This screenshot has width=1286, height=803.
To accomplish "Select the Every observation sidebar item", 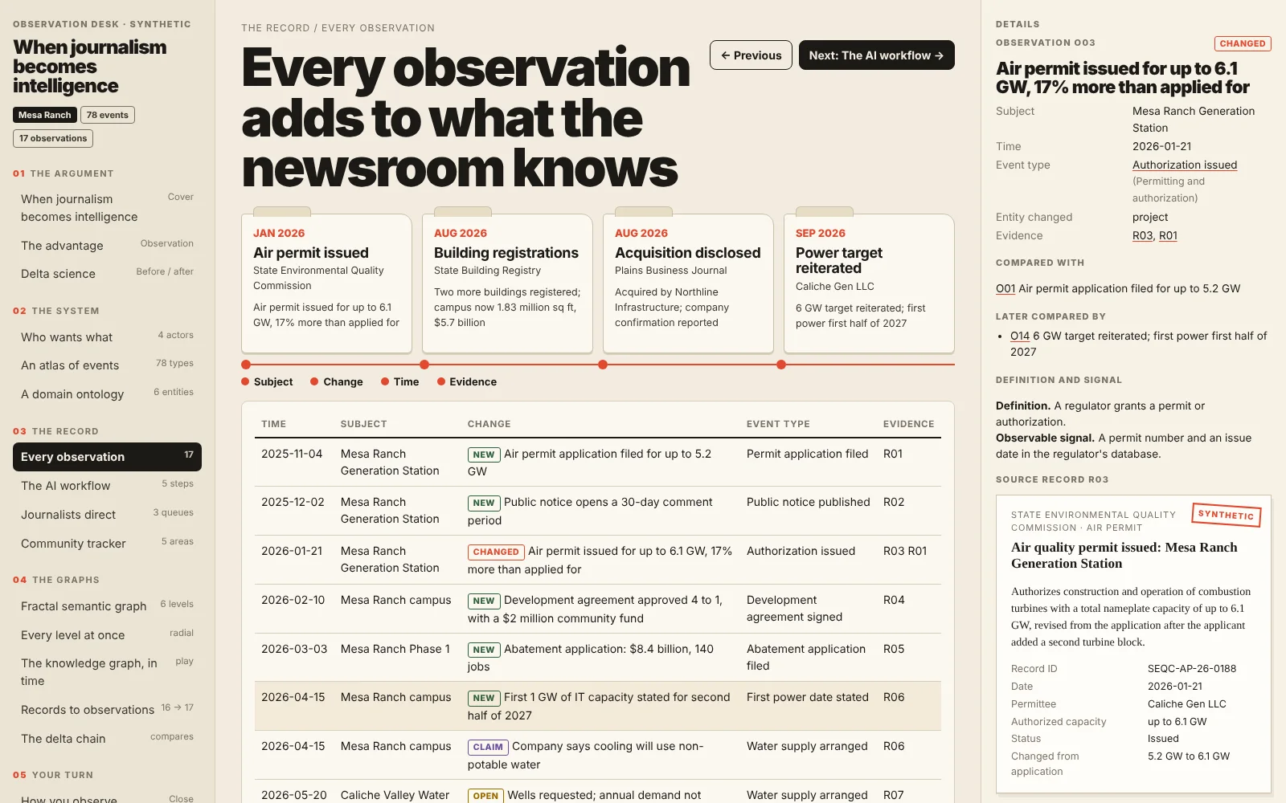I will [x=107, y=457].
